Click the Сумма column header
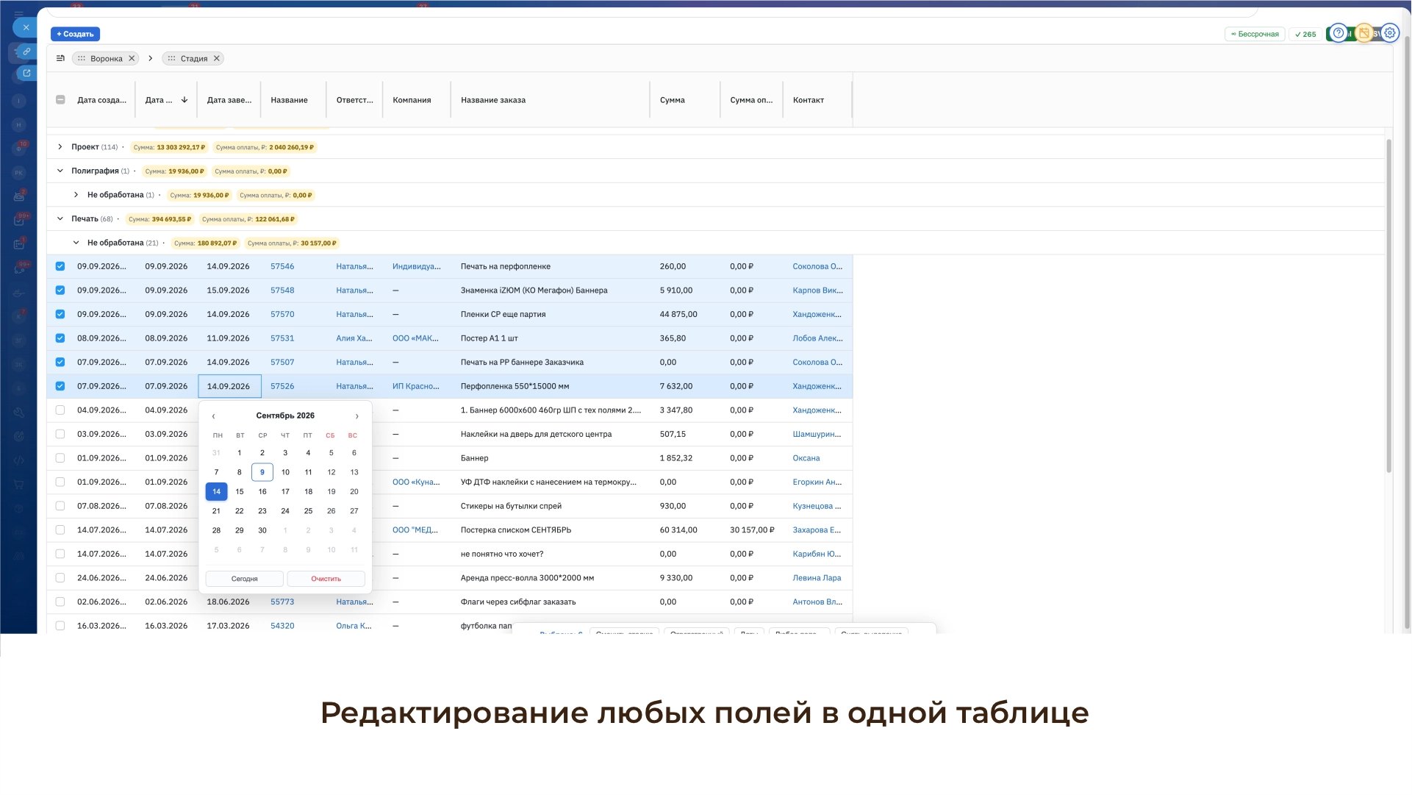Image resolution: width=1412 pixels, height=795 pixels. point(672,100)
